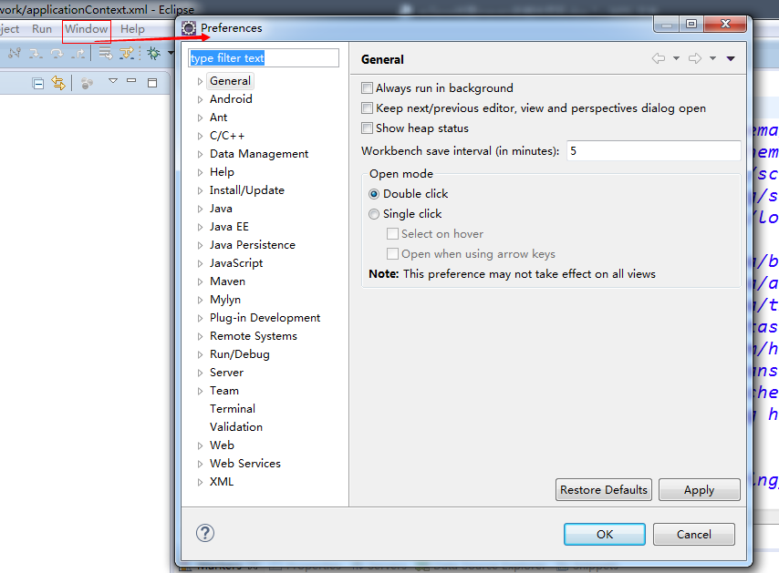Click the Forward arrow in Preferences header
The width and height of the screenshot is (779, 573).
695,58
